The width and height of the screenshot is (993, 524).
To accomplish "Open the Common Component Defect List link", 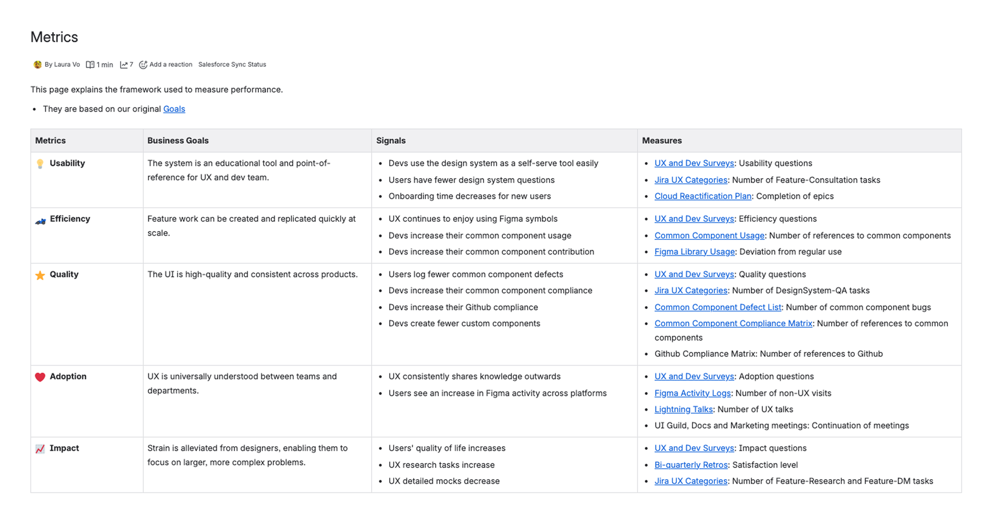I will (x=717, y=307).
